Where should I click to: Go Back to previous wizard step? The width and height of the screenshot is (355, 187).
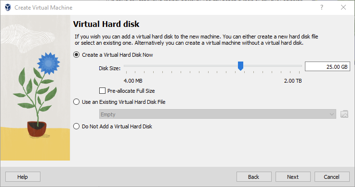point(254,176)
